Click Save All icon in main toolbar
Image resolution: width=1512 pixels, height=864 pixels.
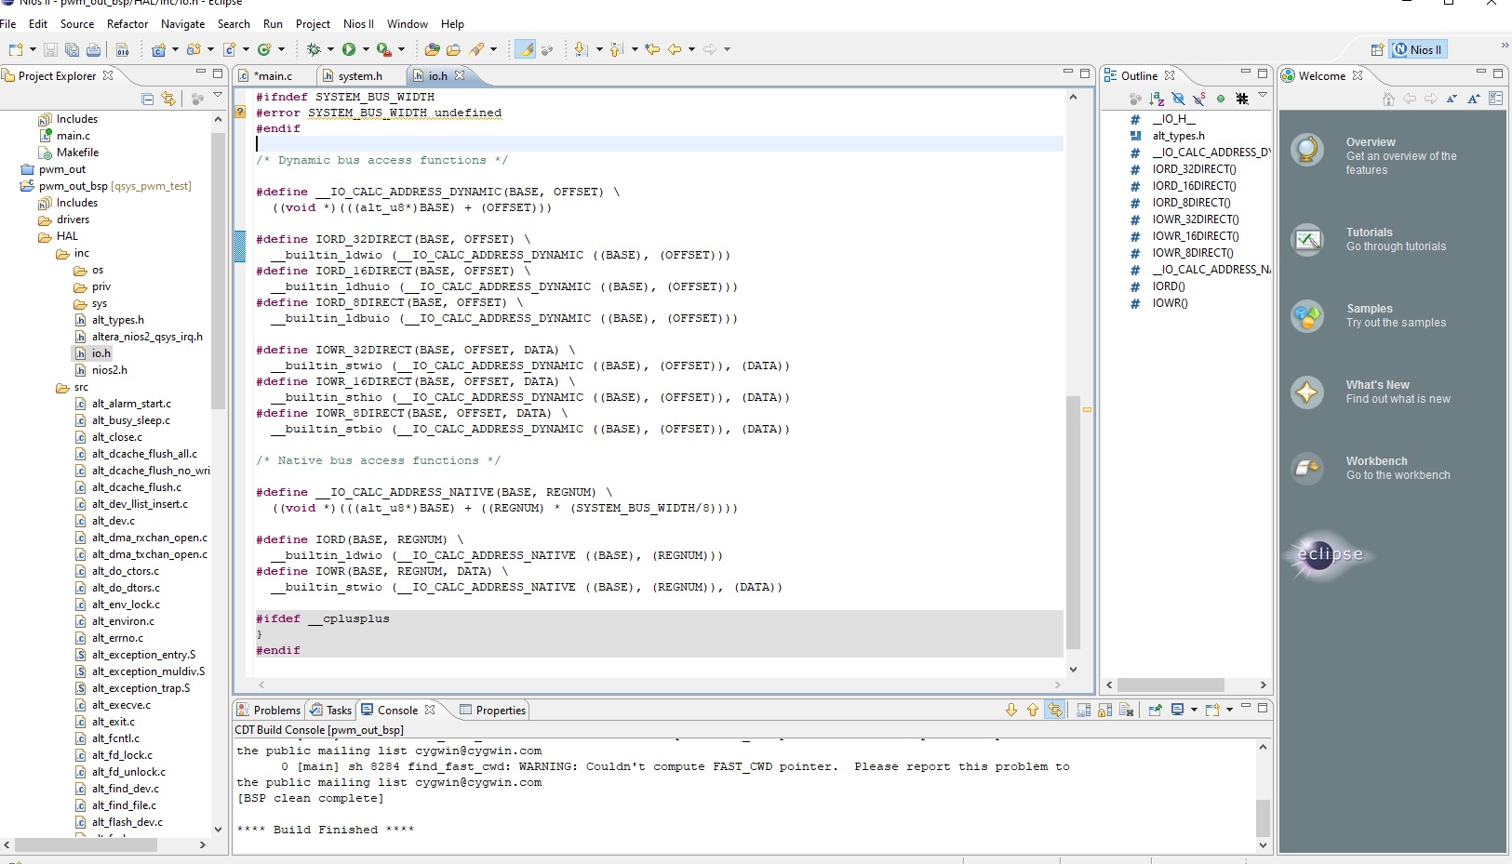click(72, 49)
